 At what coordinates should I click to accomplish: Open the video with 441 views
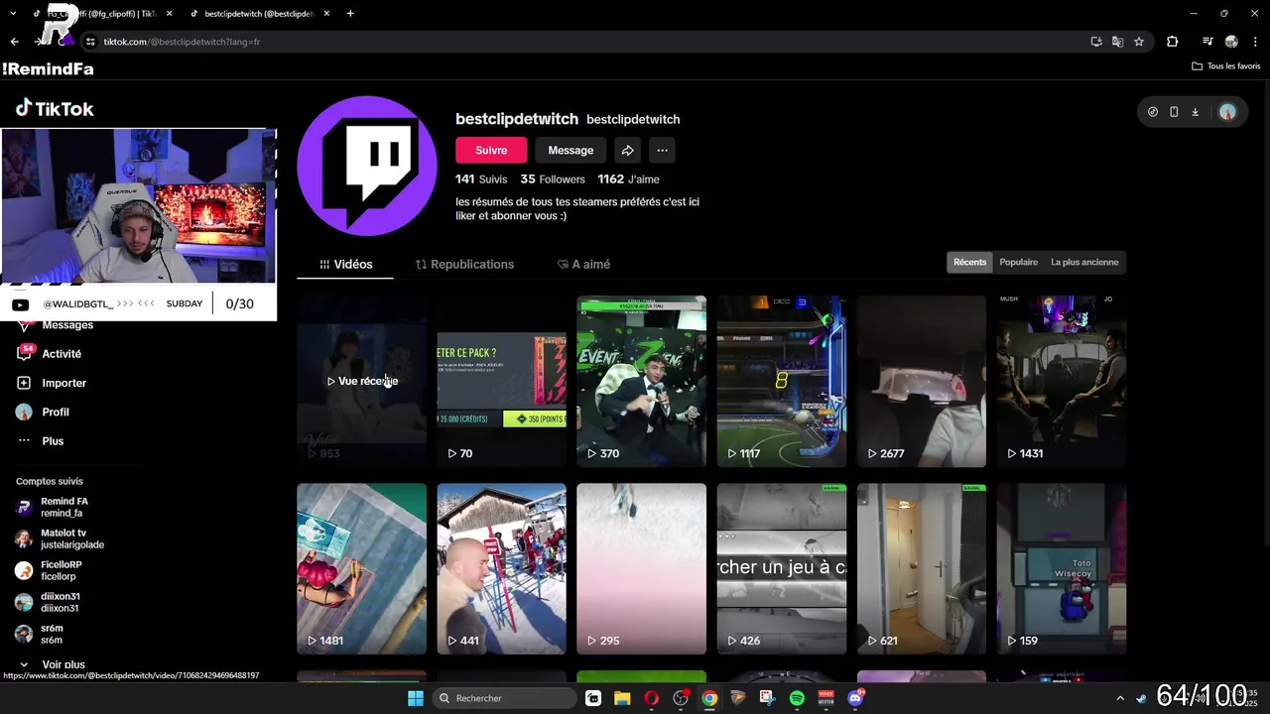501,568
